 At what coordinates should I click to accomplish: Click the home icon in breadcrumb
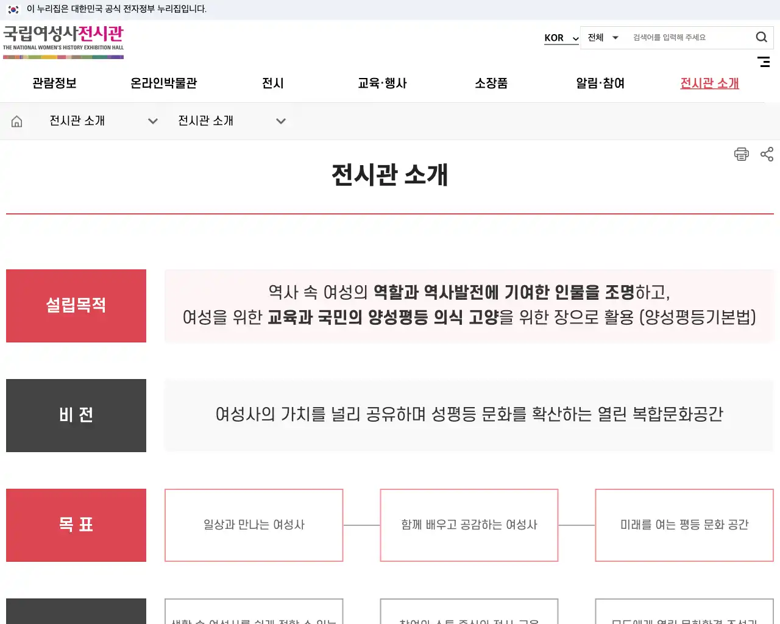pyautogui.click(x=17, y=121)
